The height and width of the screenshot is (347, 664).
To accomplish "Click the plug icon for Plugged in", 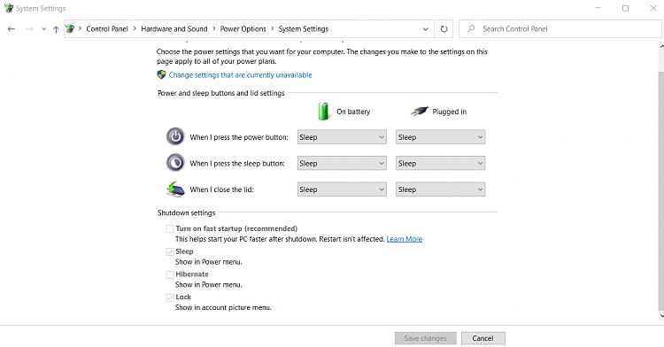I will (420, 112).
